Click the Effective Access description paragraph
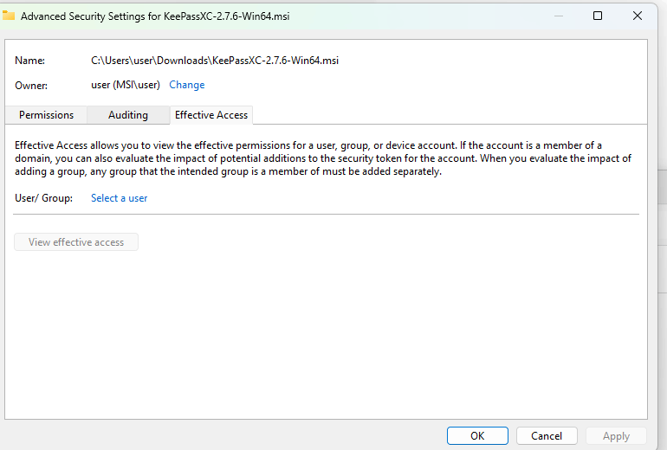Screen dimensions: 667x450 pos(323,158)
